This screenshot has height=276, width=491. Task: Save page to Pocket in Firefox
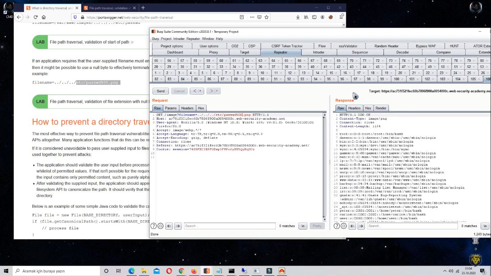259,17
